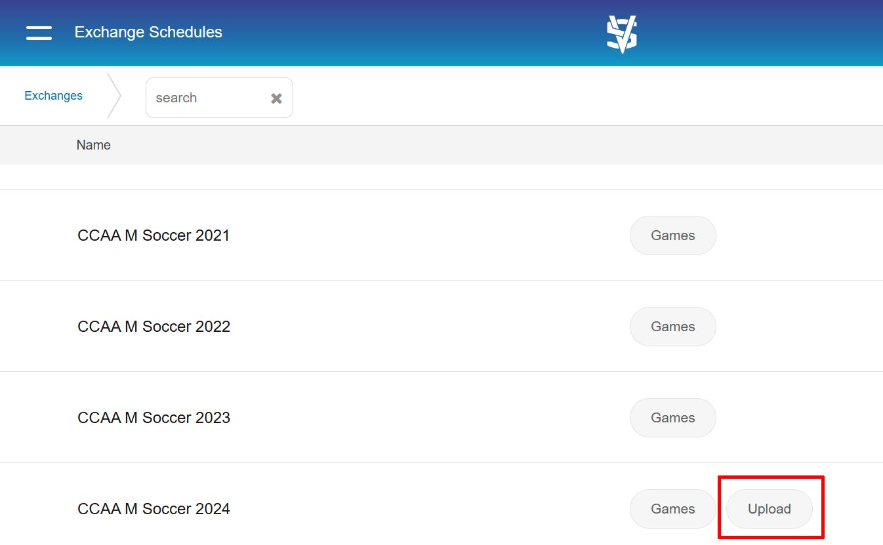Select the CCAA M Soccer 2022 name
The image size is (883, 545).
click(154, 327)
